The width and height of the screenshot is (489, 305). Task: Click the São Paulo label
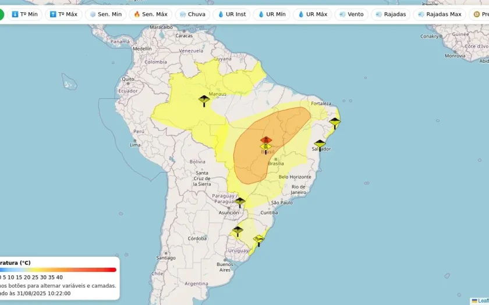[x=282, y=203]
